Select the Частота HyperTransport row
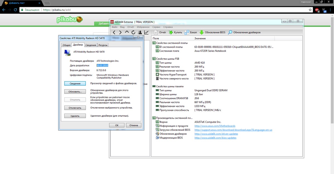The image size is (334, 174). 171,75
